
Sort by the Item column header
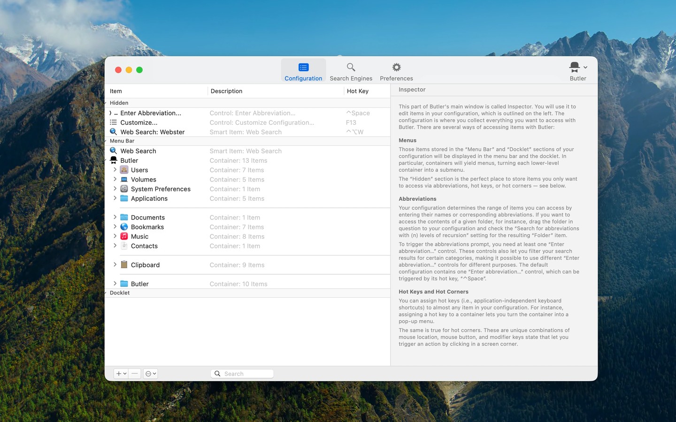[x=156, y=91]
